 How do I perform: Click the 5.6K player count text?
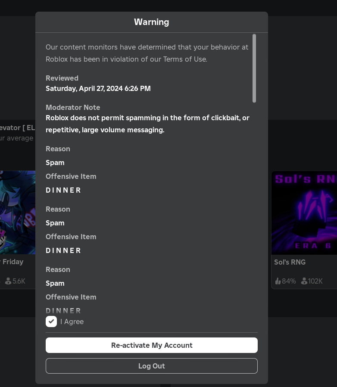pyautogui.click(x=19, y=281)
